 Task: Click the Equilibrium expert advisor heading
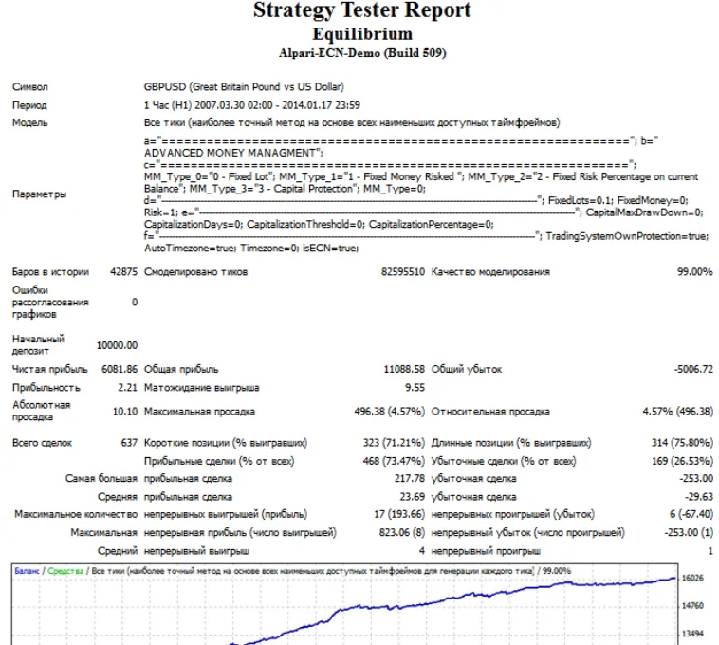pyautogui.click(x=362, y=34)
